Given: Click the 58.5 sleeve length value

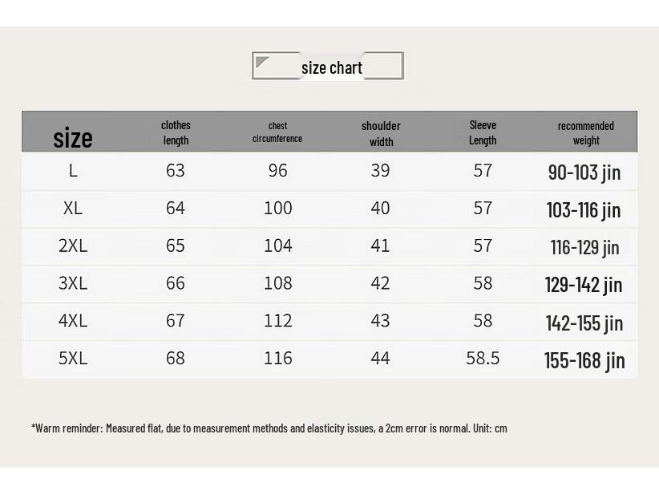Looking at the screenshot, I should point(483,359).
